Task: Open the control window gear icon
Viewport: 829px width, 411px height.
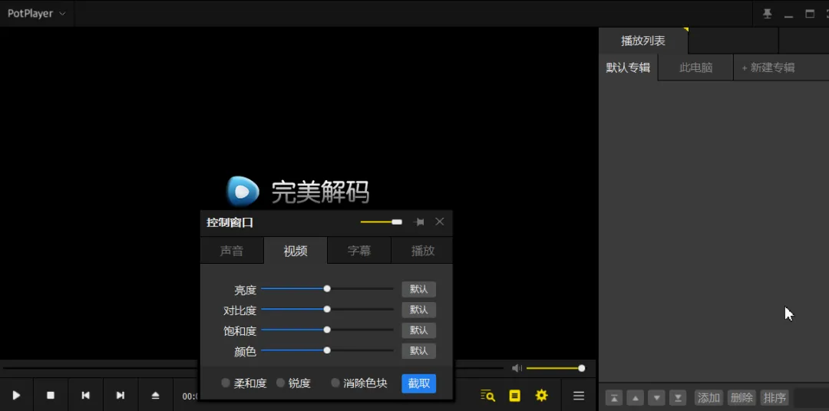Action: coord(541,395)
